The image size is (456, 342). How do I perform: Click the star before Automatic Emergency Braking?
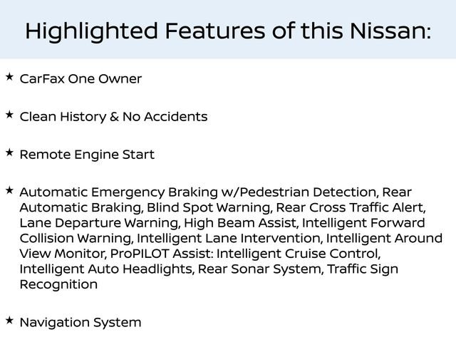(9, 190)
